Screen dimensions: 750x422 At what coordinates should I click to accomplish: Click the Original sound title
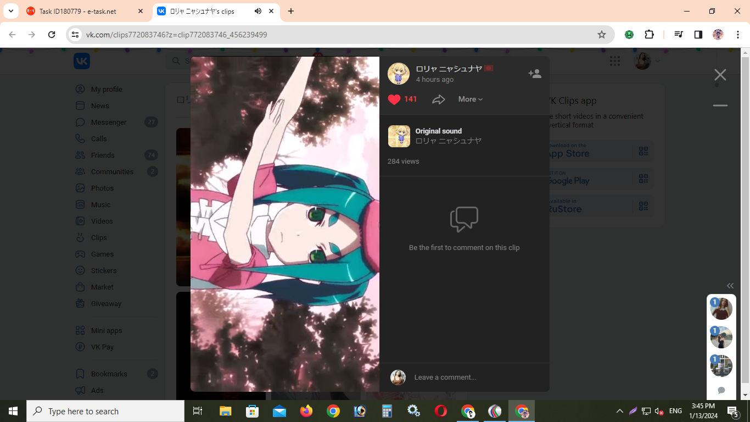coord(438,131)
